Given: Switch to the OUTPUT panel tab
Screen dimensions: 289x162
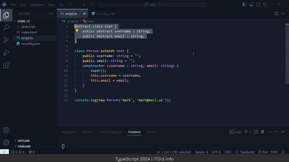Looking at the screenshot, I should [x=88, y=132].
